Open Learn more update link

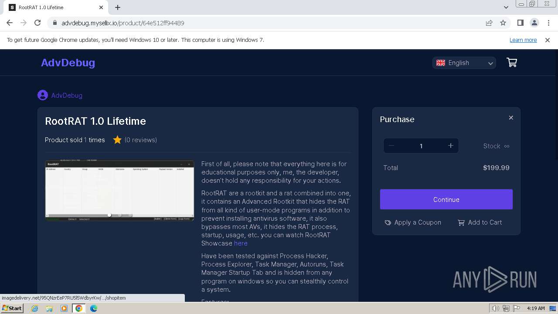coord(523,40)
